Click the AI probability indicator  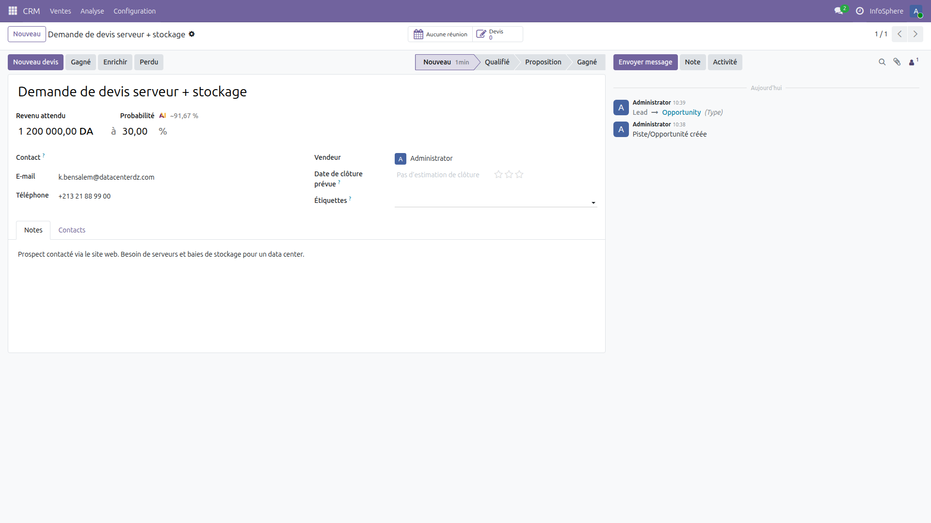pyautogui.click(x=163, y=115)
